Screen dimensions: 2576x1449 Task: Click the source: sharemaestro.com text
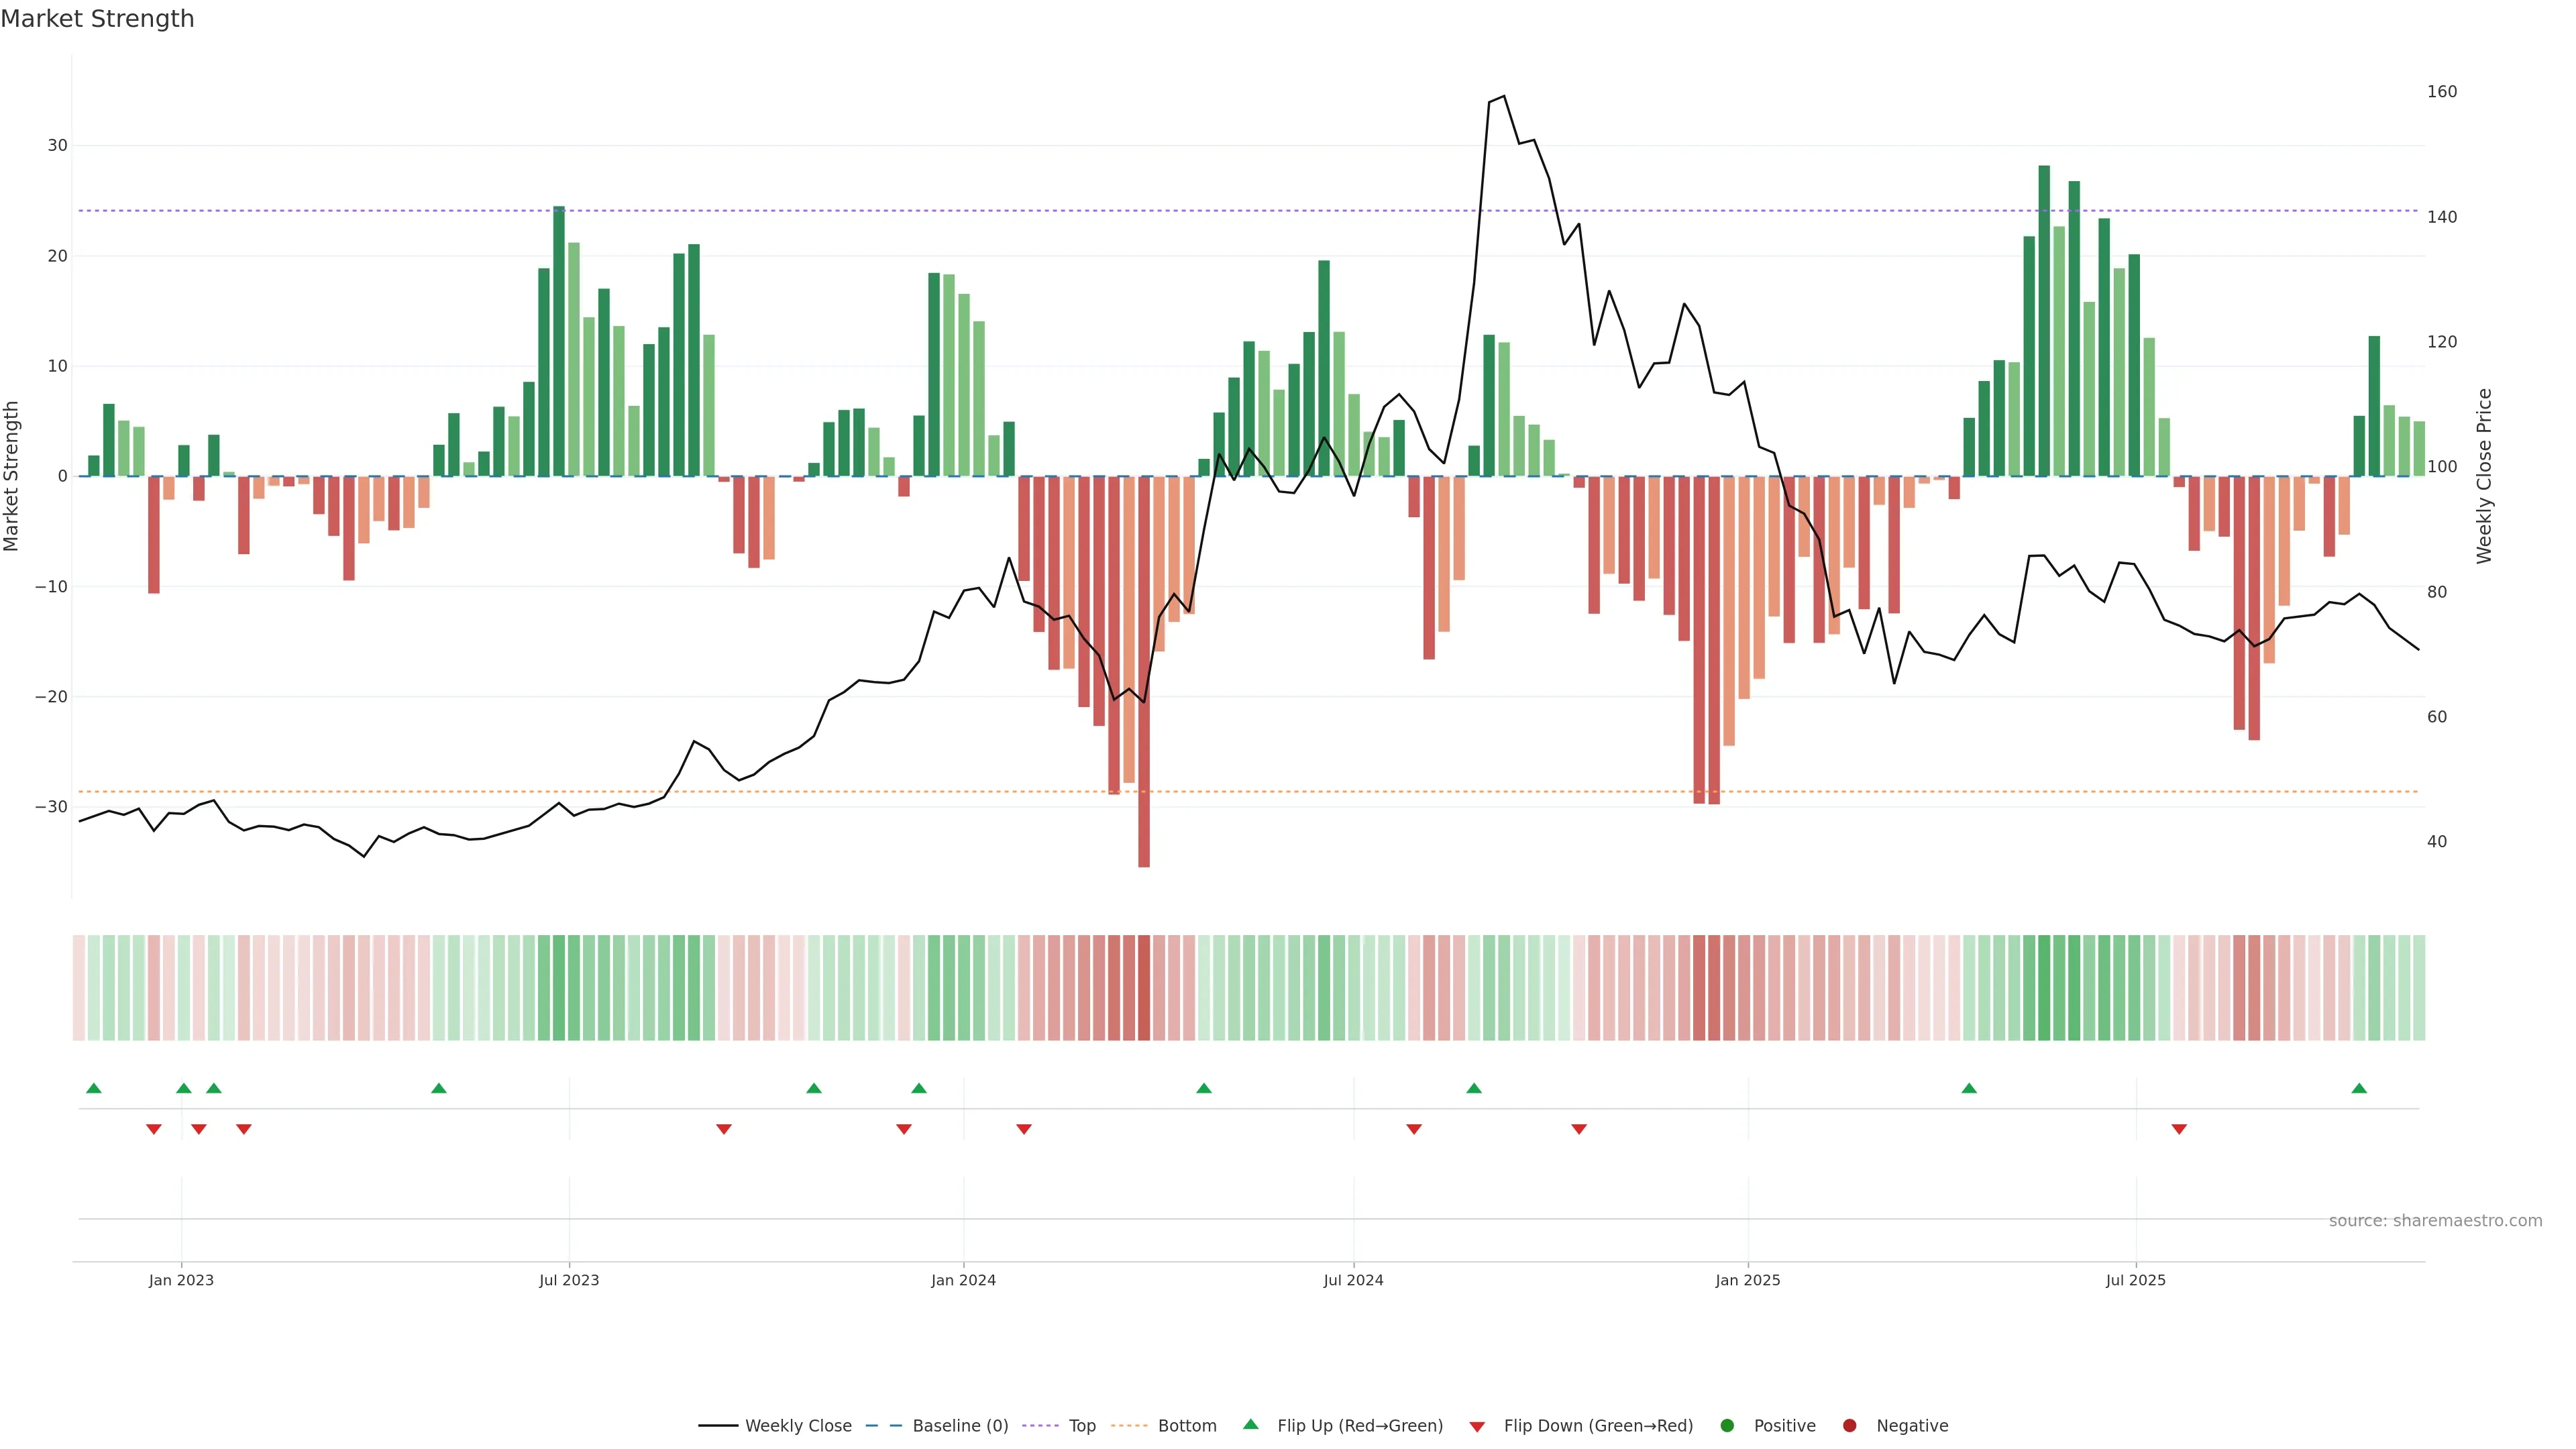pyautogui.click(x=2435, y=1221)
